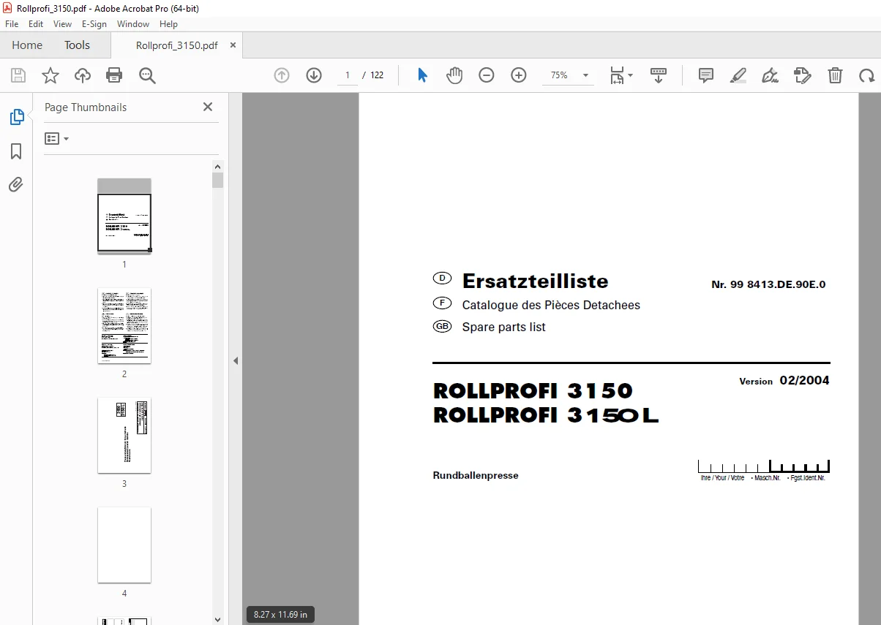Click the 'Rundballenpresse' label
The width and height of the screenshot is (881, 625).
point(476,475)
